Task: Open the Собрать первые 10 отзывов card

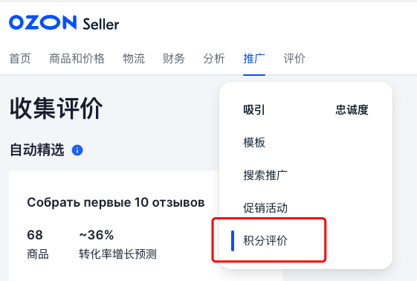Action: (116, 203)
